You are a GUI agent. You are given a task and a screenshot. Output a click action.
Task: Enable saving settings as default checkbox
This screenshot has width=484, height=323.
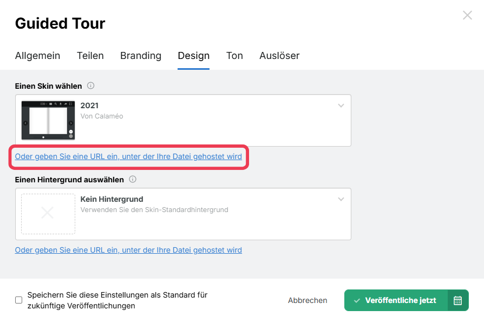pyautogui.click(x=19, y=300)
